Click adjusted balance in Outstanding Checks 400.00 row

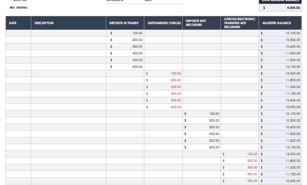click(280, 93)
